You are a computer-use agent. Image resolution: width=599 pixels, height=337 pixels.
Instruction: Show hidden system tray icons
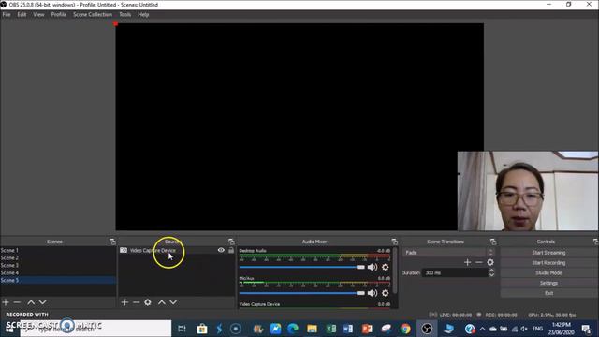(483, 329)
